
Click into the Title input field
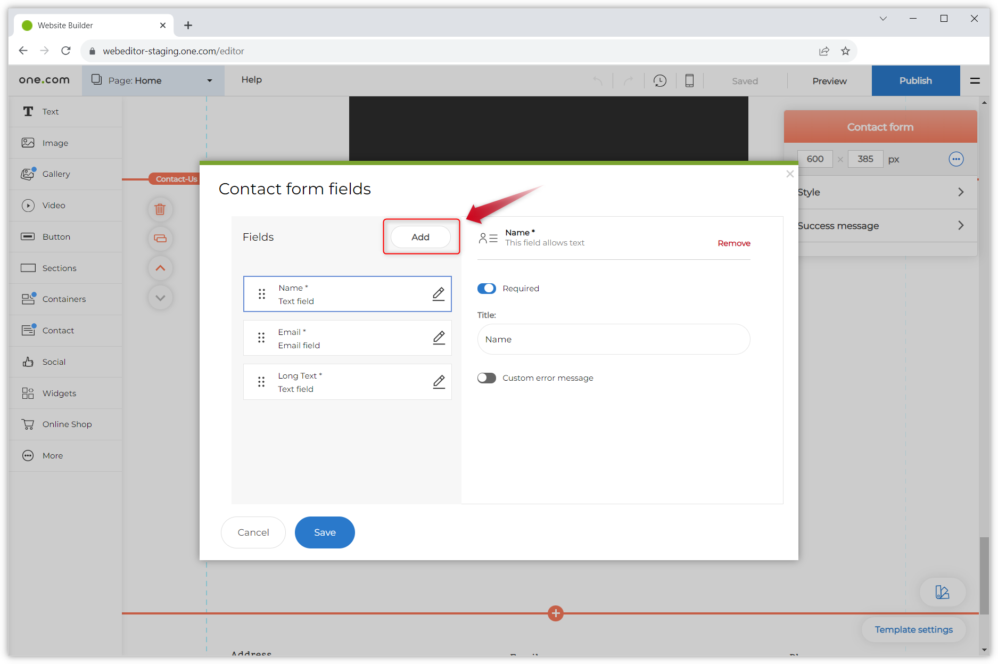tap(613, 340)
